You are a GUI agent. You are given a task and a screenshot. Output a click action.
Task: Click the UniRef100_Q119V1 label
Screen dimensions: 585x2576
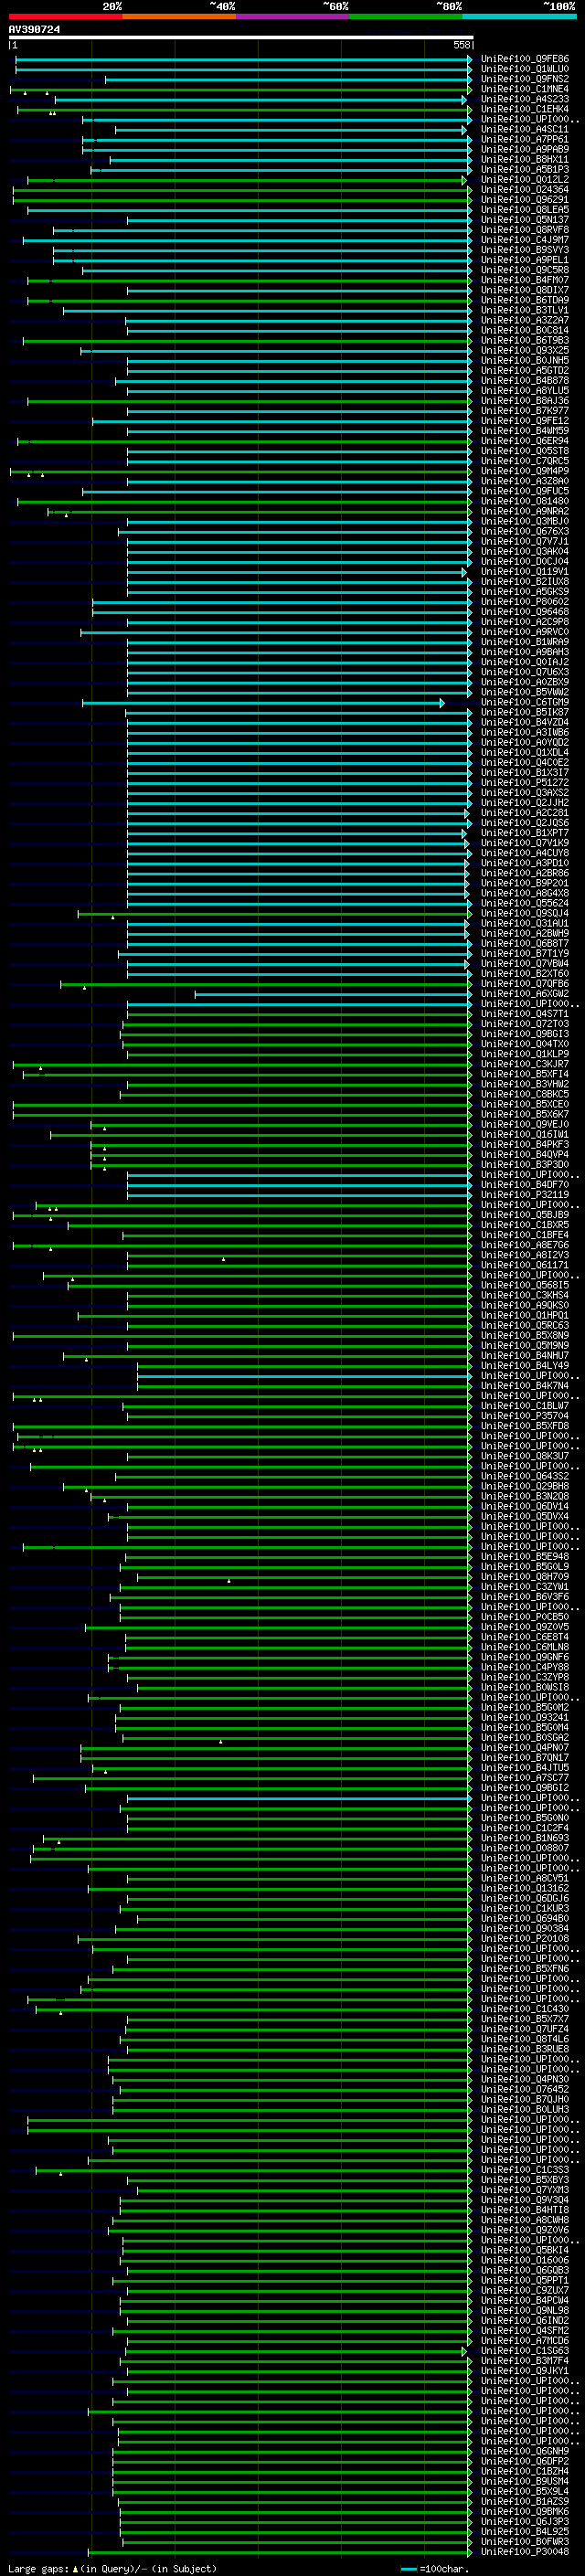click(x=524, y=572)
